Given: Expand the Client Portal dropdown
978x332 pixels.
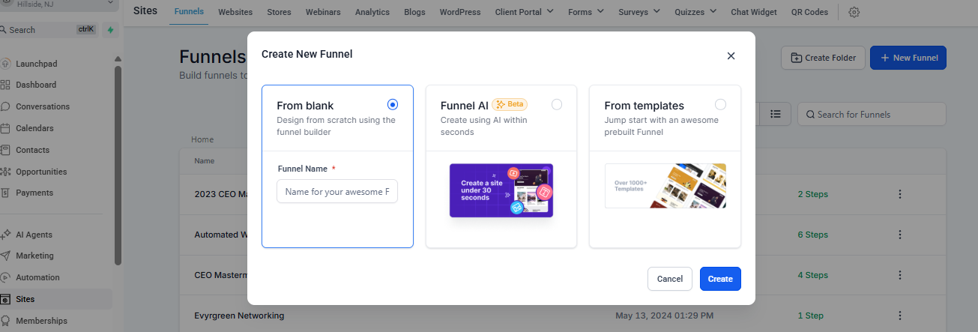Looking at the screenshot, I should 524,12.
